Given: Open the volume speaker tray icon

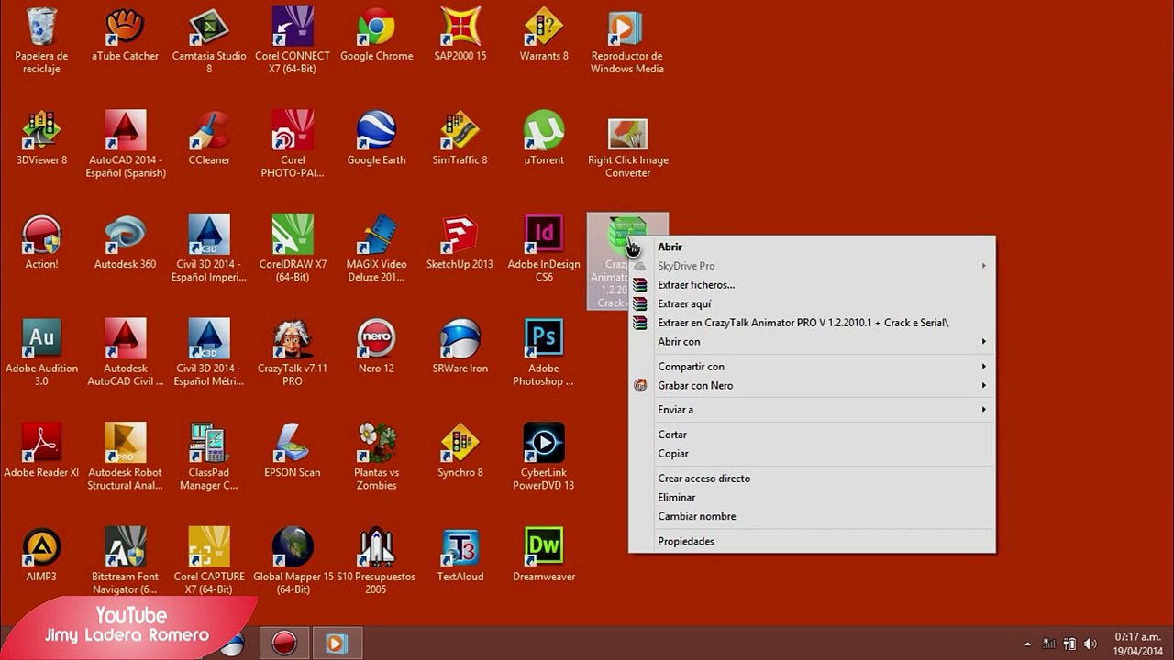Looking at the screenshot, I should pos(1091,643).
